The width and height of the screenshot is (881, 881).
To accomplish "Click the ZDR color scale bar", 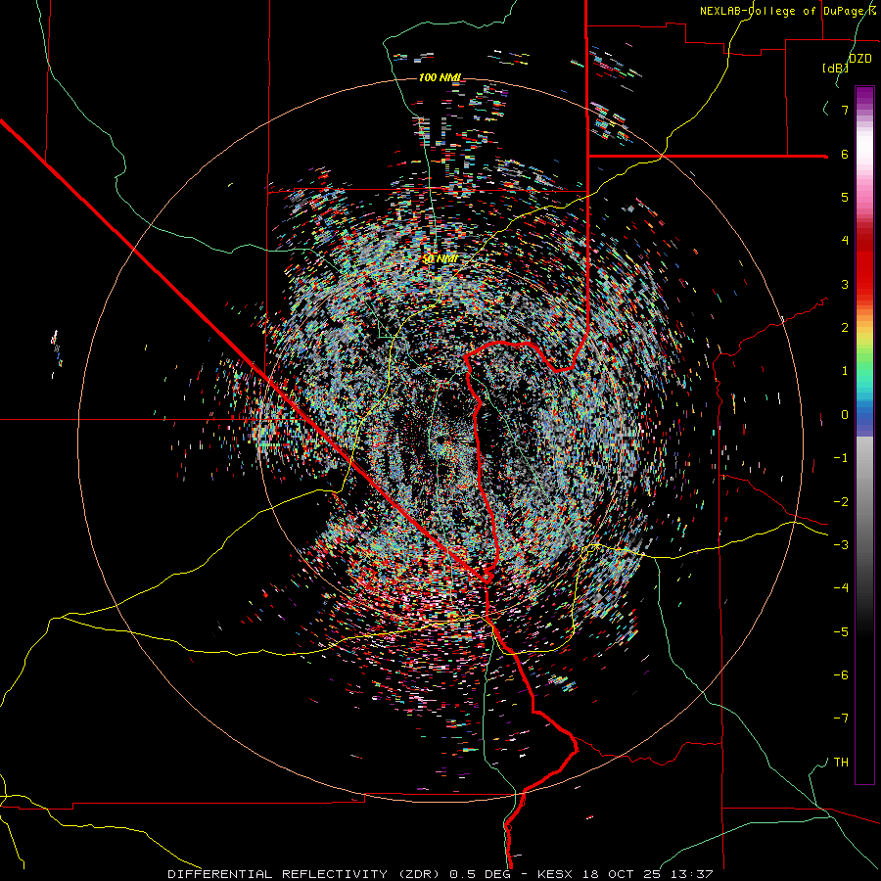I will click(864, 435).
